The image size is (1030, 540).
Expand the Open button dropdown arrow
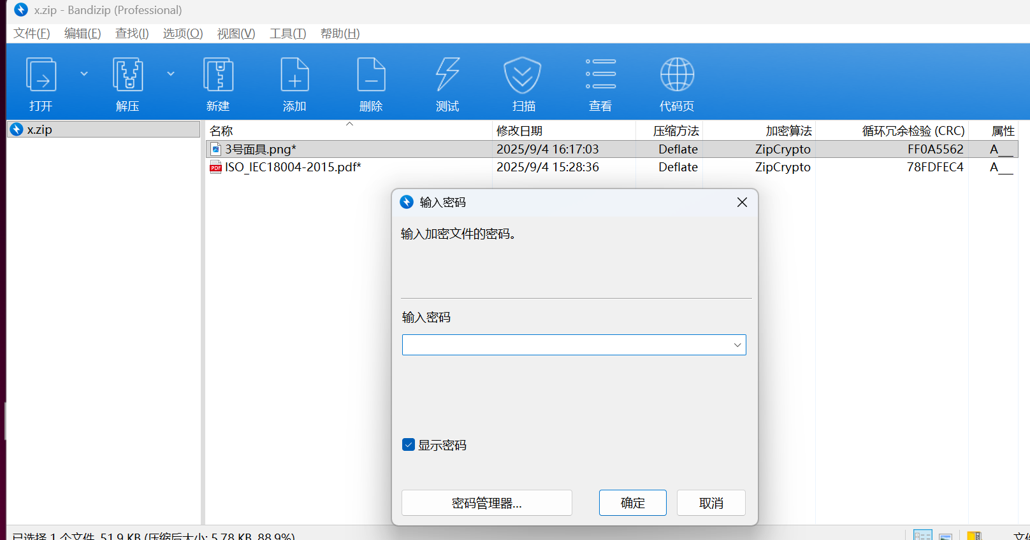tap(84, 74)
